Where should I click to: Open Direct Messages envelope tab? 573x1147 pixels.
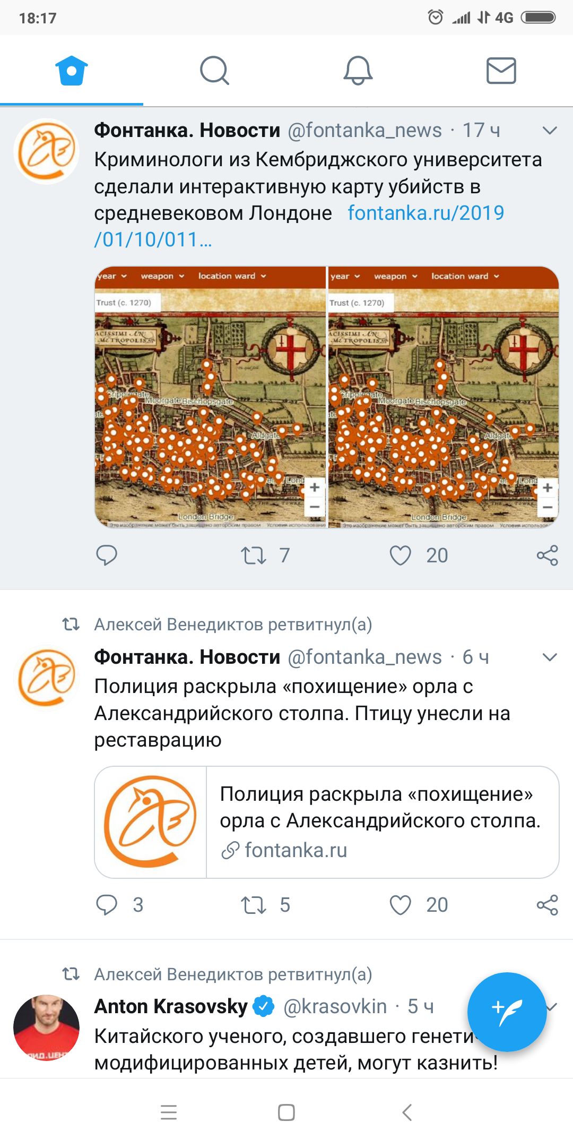[x=501, y=71]
